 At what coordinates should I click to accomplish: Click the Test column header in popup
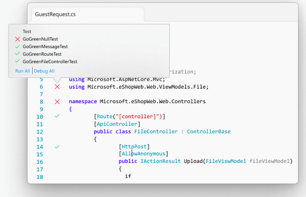pos(27,32)
